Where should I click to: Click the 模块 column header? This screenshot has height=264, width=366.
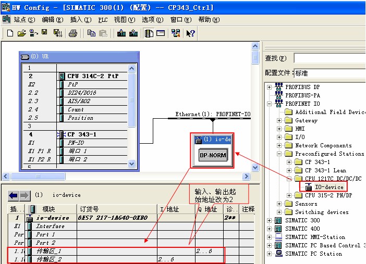51,209
